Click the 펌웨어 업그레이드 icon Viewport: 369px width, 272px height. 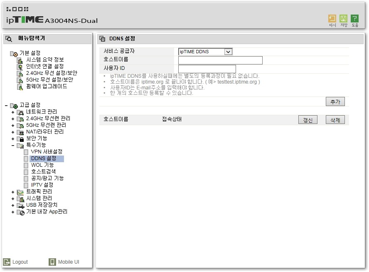pyautogui.click(x=20, y=87)
